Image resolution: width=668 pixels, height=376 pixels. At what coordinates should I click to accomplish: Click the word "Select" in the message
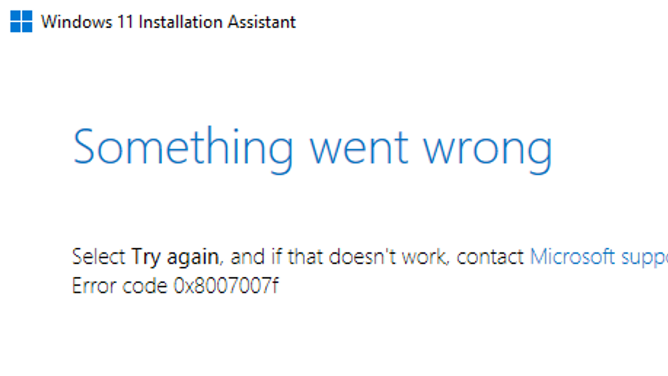[x=99, y=257]
